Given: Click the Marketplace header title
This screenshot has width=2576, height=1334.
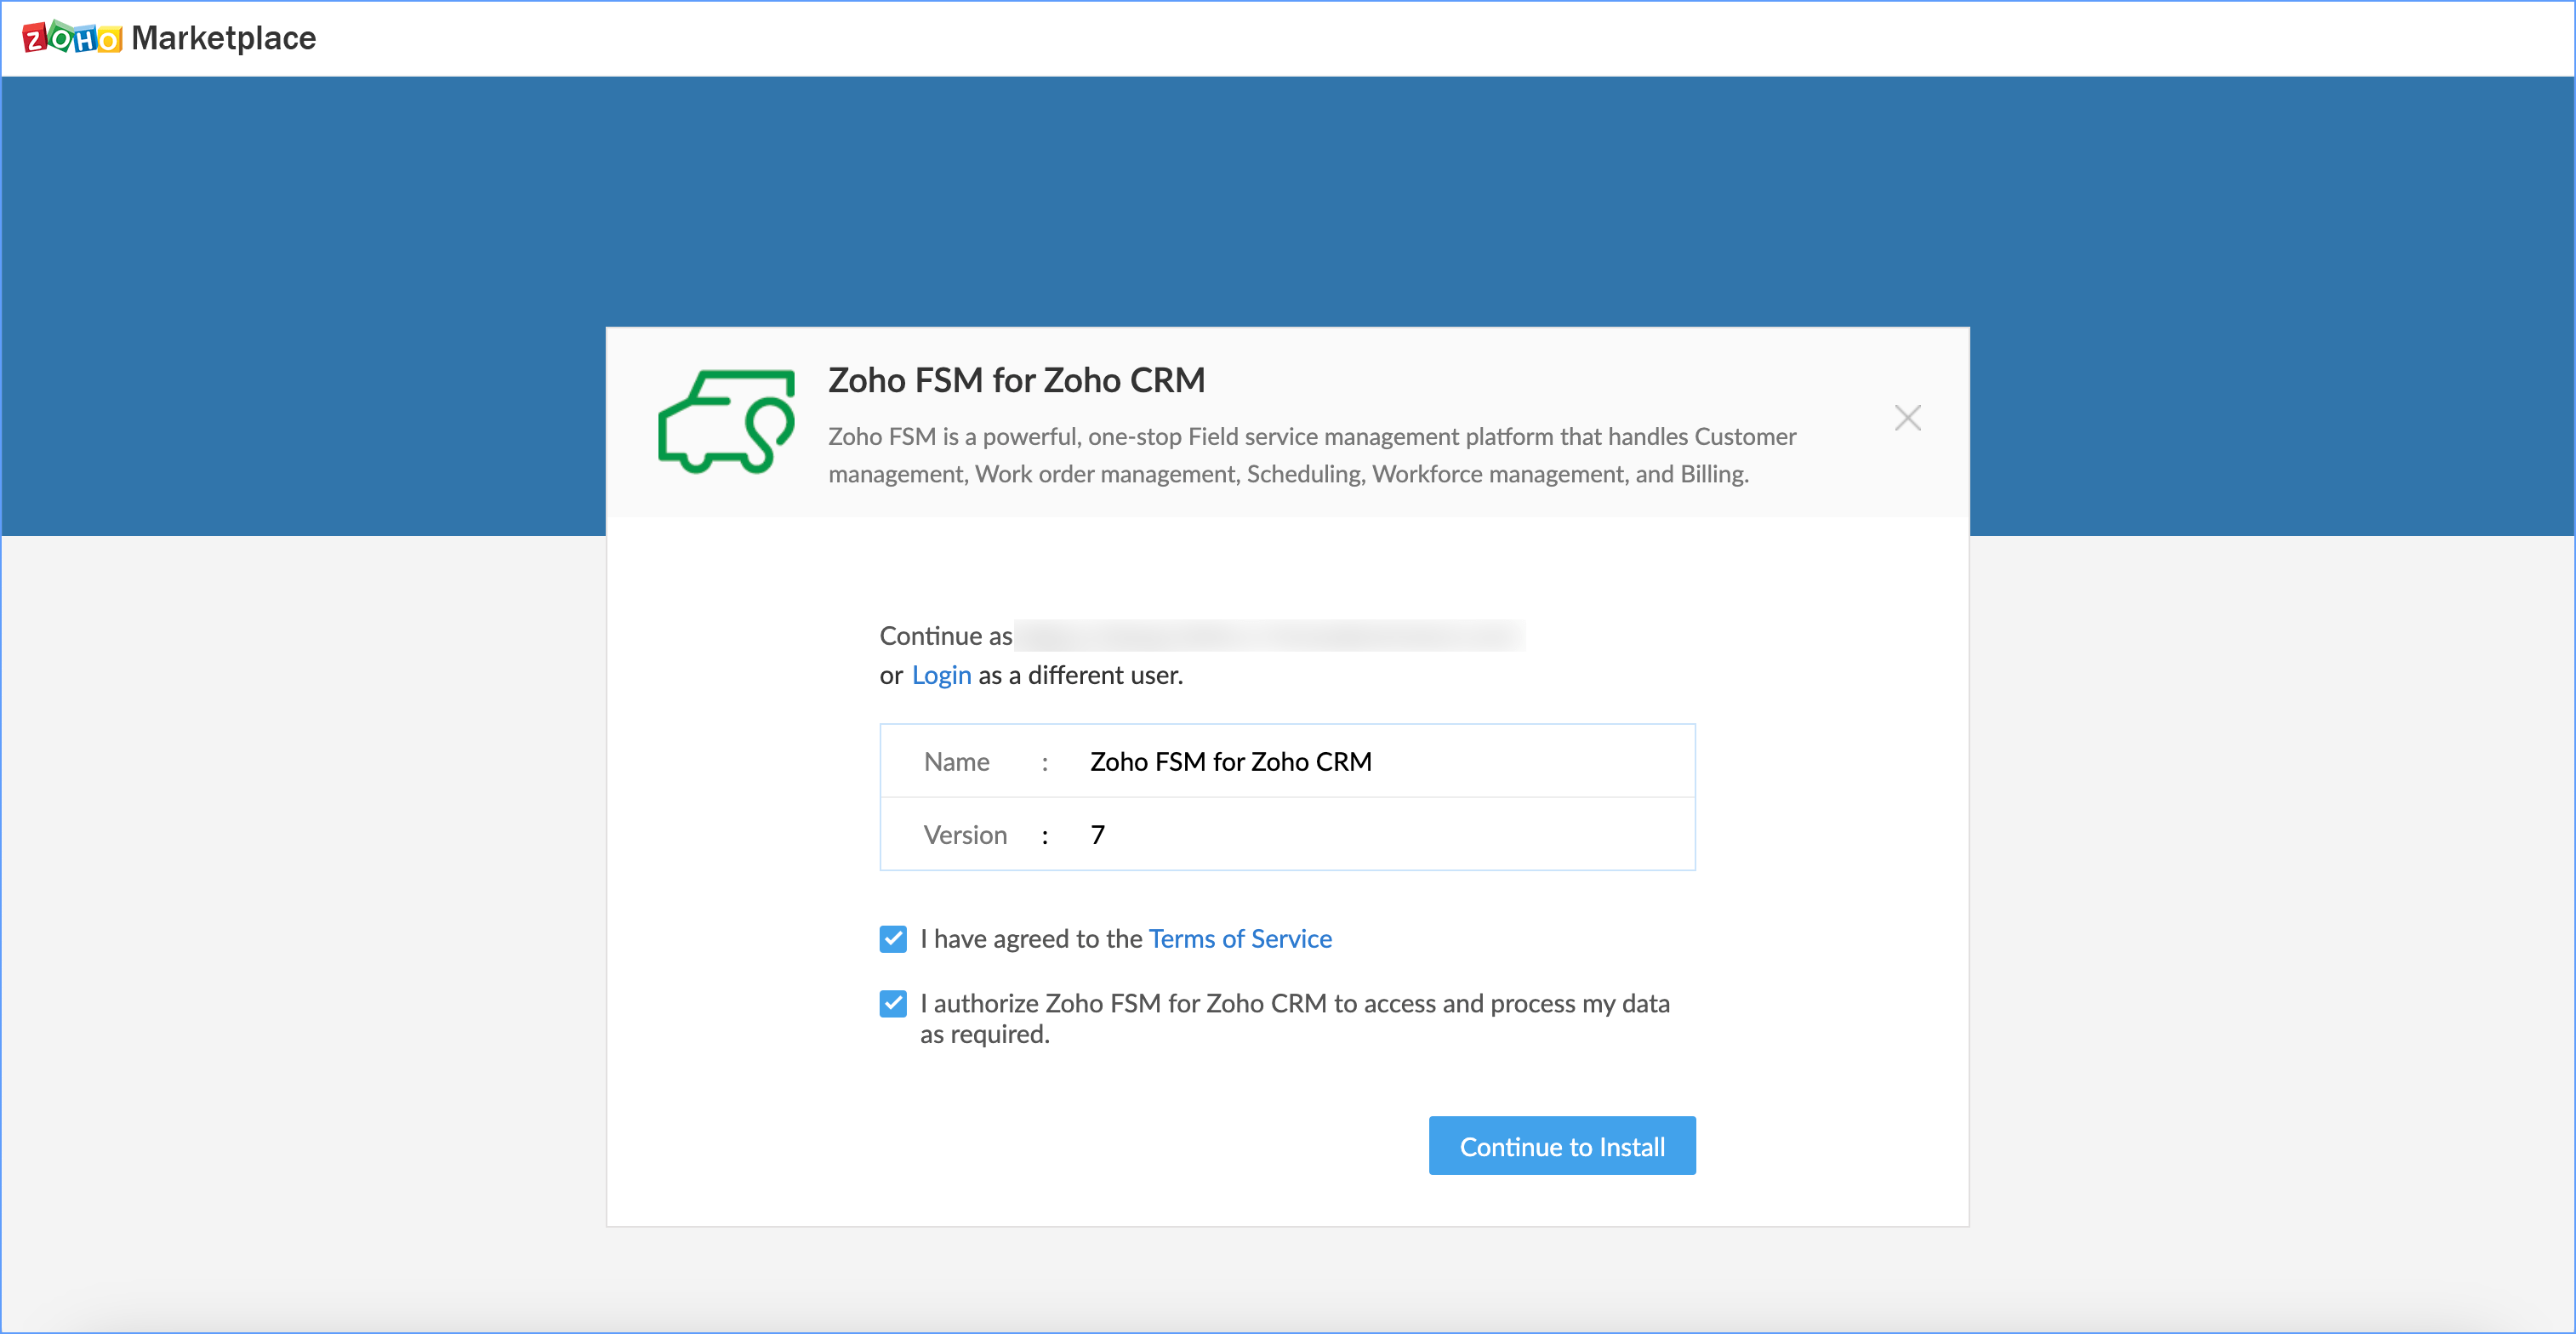Looking at the screenshot, I should [x=223, y=38].
